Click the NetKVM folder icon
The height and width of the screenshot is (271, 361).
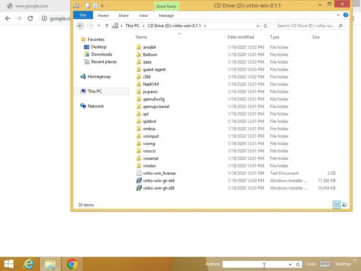click(139, 84)
